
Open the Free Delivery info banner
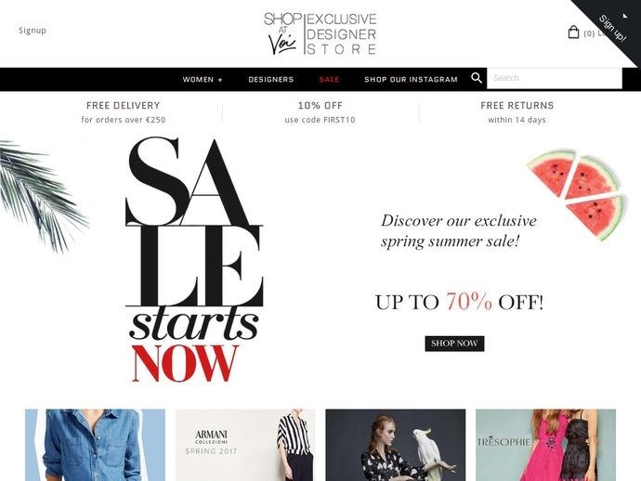123,112
